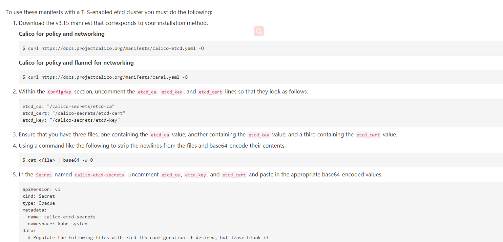Click etcd_key code tag in step 3
This screenshot has width=503, height=242.
259,135
